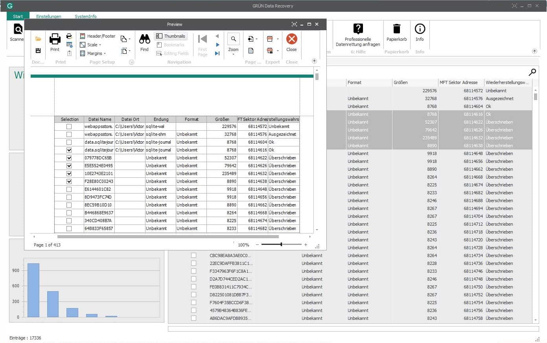Open the page orientation dropdown
547x343 pixels.
point(125,39)
